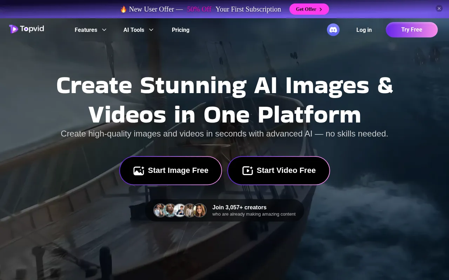Close the New User Offer banner
449x280 pixels.
439,8
